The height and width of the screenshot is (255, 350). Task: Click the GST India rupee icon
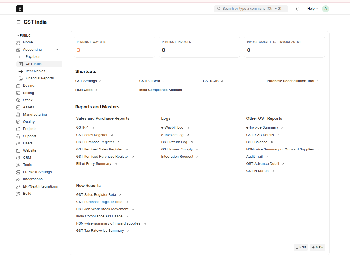21,64
